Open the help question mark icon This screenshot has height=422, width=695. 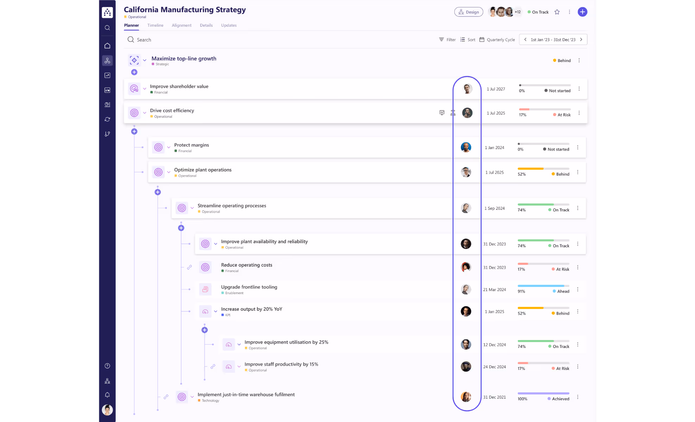107,366
